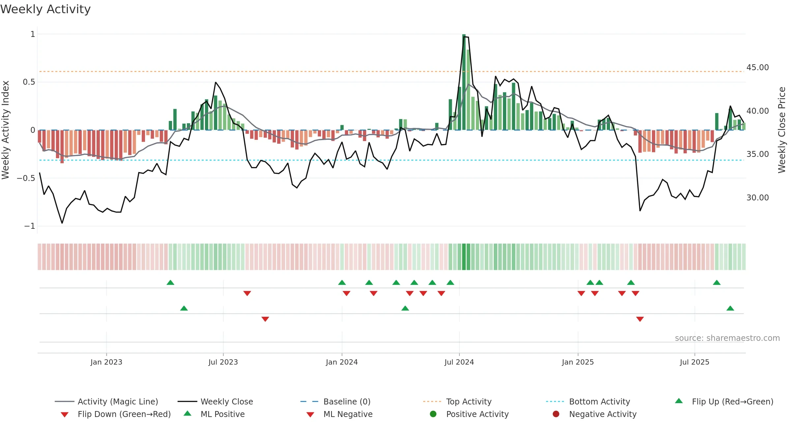The image size is (791, 445).
Task: Click the 'Jul 2025' axis label
Action: [694, 362]
